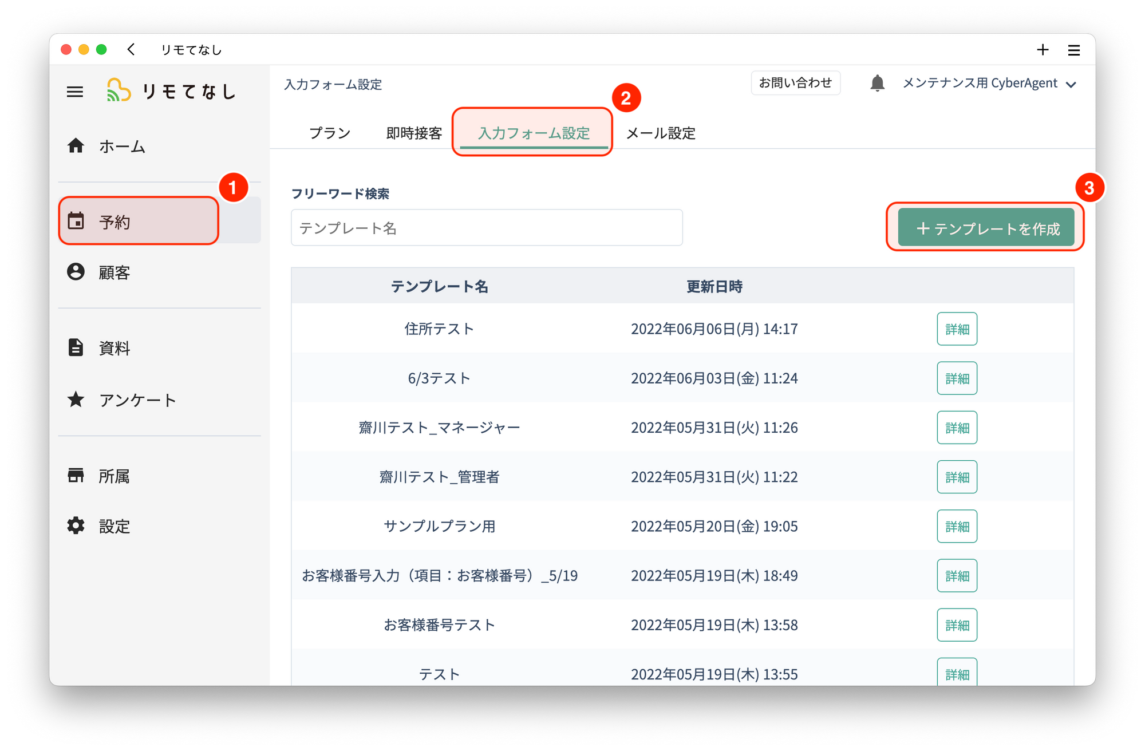1145x751 pixels.
Task: Open 詳細 for 6/3テスト
Action: (x=957, y=378)
